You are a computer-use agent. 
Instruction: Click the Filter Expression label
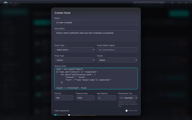click(x=62, y=111)
